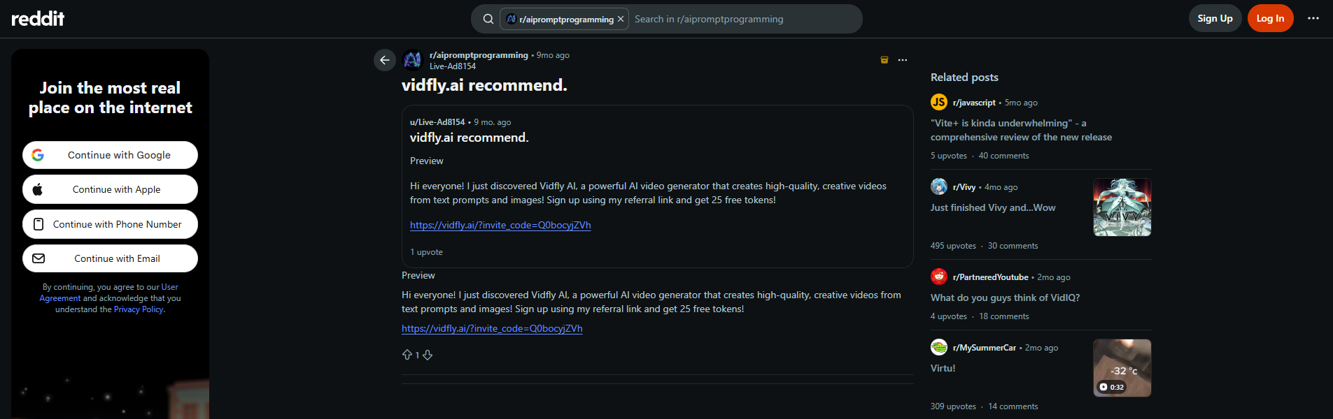Open the r/PartneredYoutube community icon
1333x419 pixels.
[939, 277]
